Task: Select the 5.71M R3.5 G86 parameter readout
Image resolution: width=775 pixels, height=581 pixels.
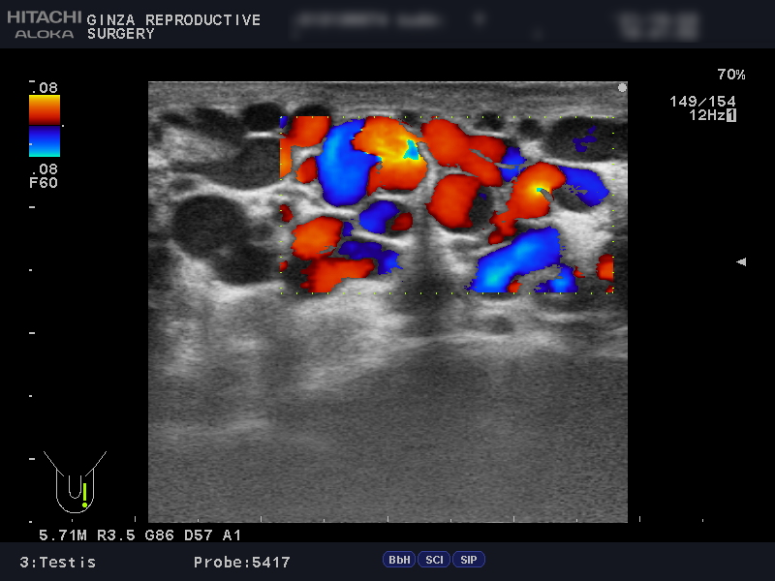Action: pos(139,535)
